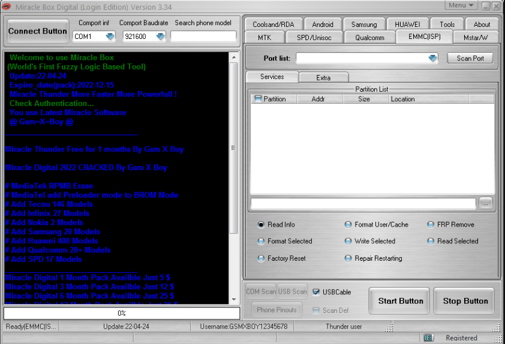Click the COM Scan button

point(260,291)
